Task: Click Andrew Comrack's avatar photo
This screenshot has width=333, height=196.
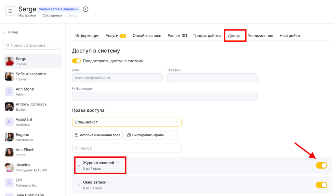Action: (9, 107)
